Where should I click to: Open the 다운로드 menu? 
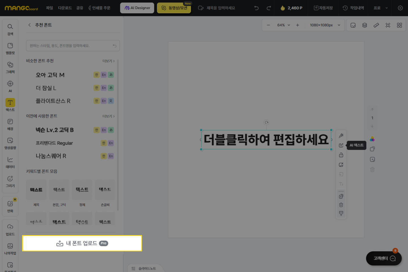tap(65, 8)
